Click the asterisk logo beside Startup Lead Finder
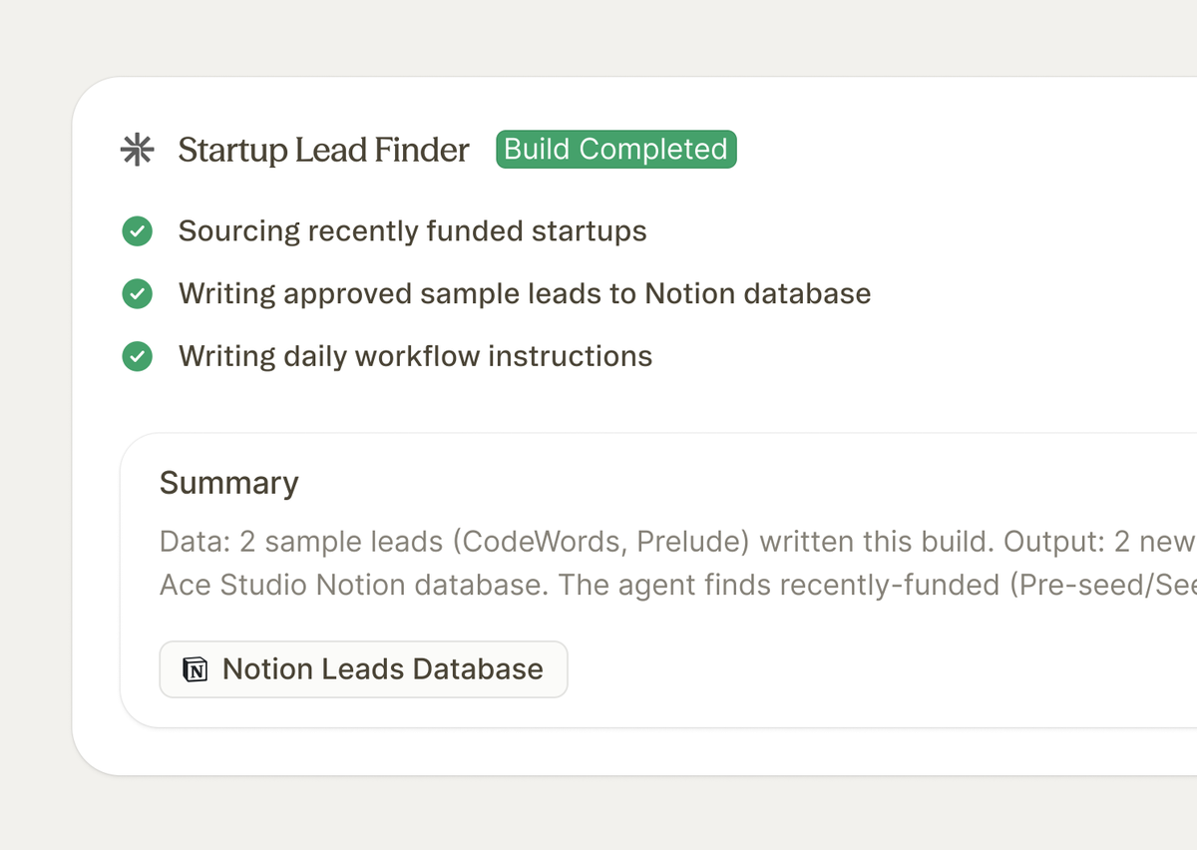 (x=137, y=150)
